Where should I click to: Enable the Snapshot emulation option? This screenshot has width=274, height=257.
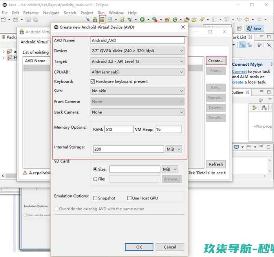pyautogui.click(x=95, y=198)
